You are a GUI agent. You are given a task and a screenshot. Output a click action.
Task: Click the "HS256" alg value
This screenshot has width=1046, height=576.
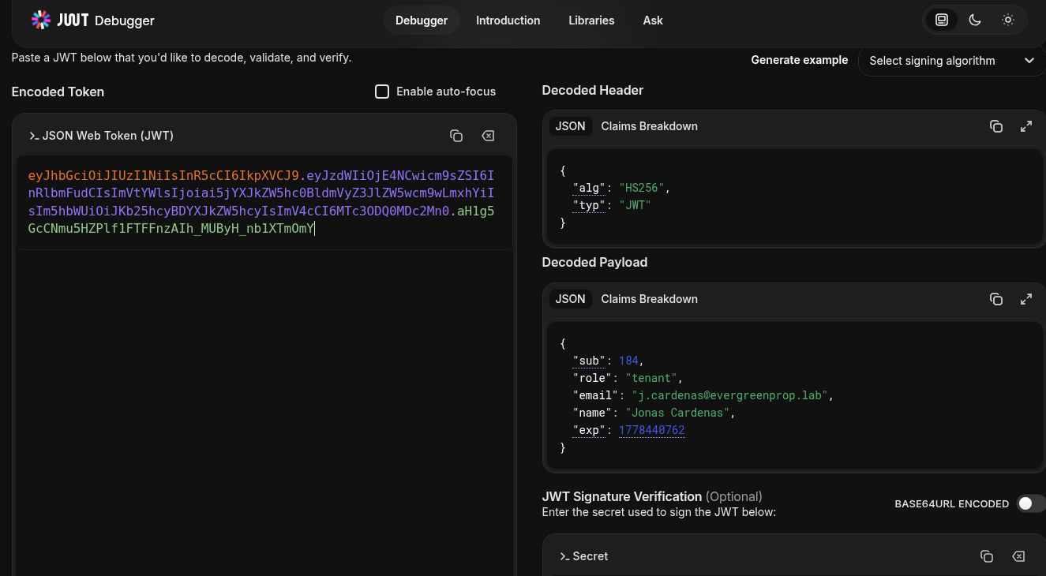642,188
